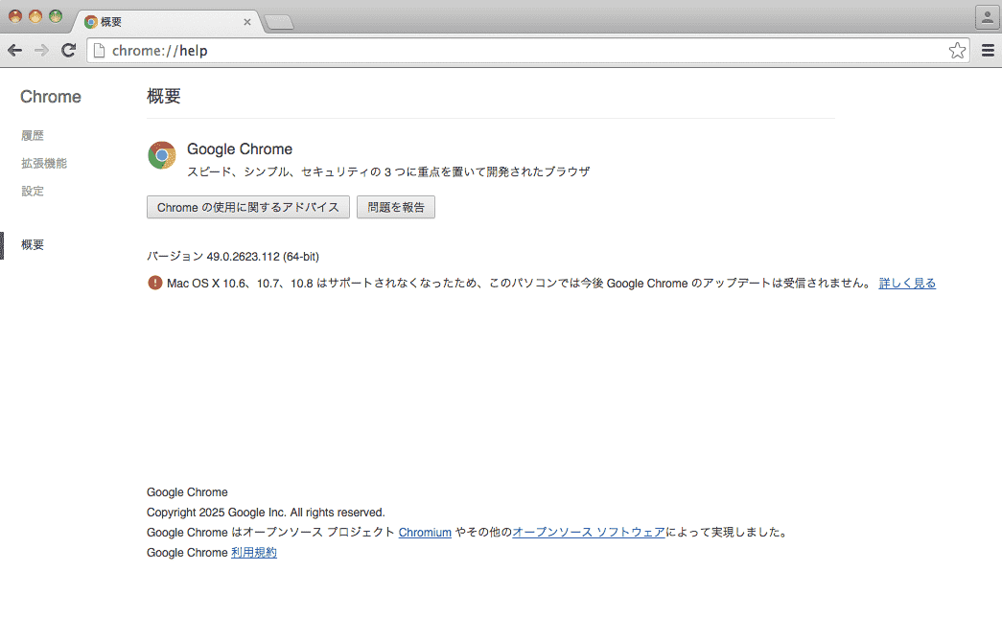
Task: Click the Google Chrome logo in 概要
Action: click(x=162, y=155)
